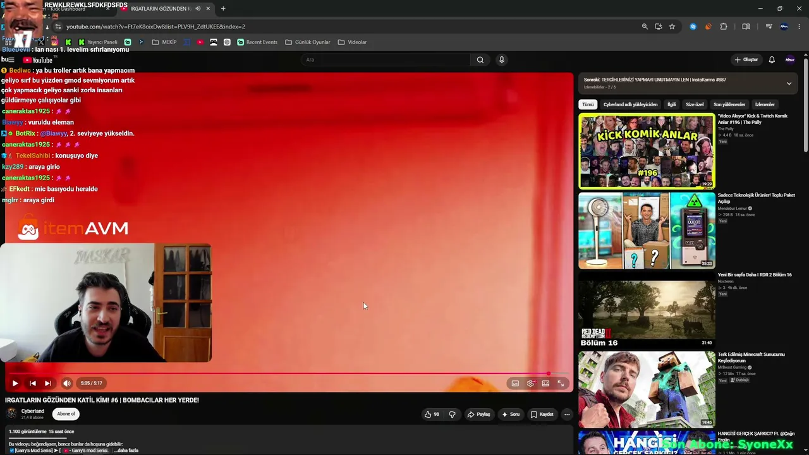Open the Shazam extension icon
Viewport: 809px width, 455px height.
pos(693,27)
